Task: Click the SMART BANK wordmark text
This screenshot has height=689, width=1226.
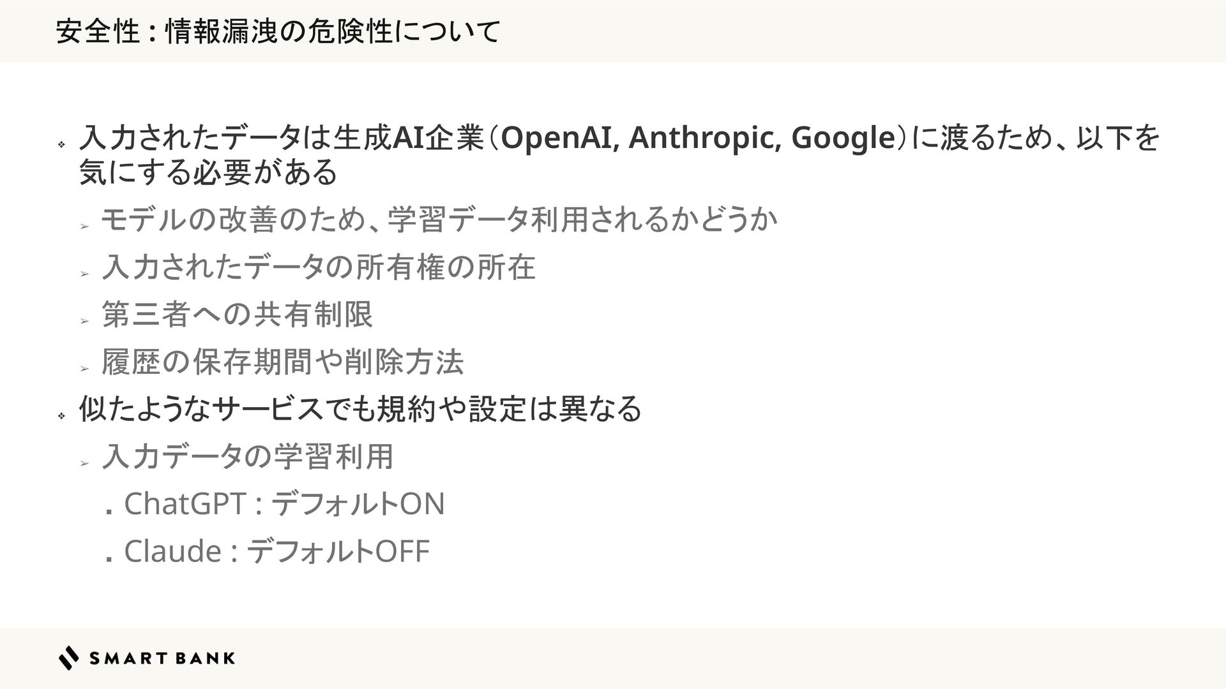Action: (x=162, y=658)
